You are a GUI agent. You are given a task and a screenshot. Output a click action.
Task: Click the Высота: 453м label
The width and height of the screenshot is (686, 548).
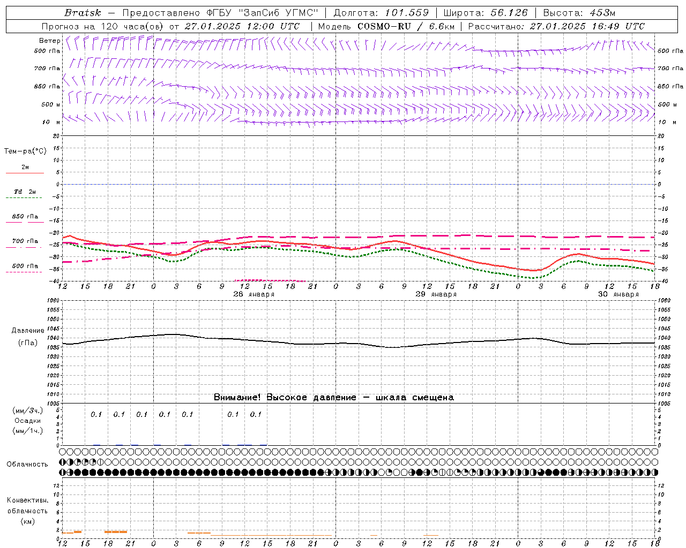tap(579, 13)
